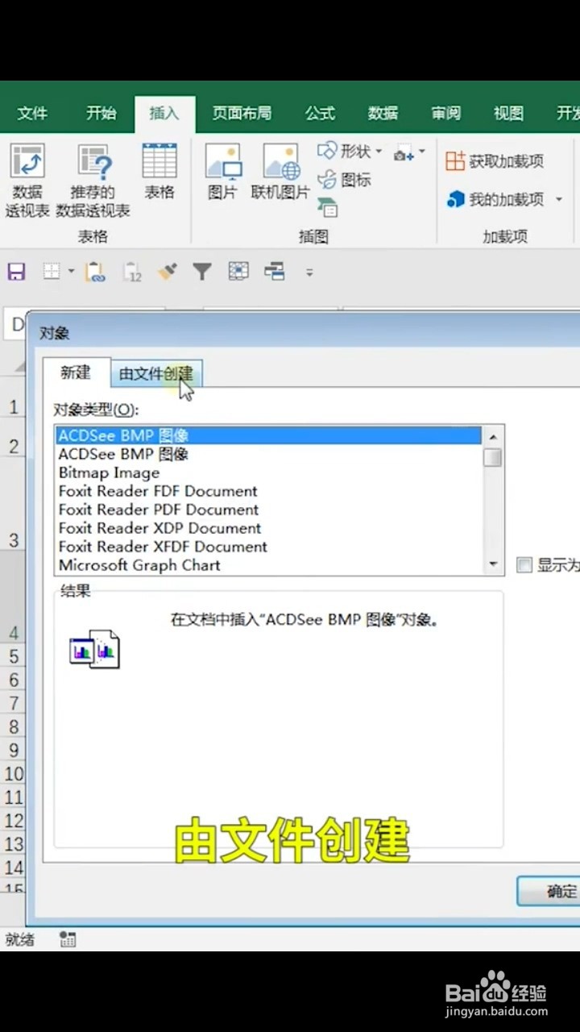The image size is (580, 1032).
Task: Click the form icon next to customize arrow
Action: (x=275, y=272)
